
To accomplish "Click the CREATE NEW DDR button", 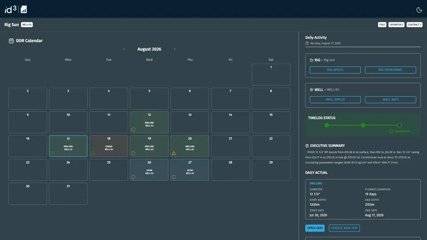I will [x=344, y=228].
